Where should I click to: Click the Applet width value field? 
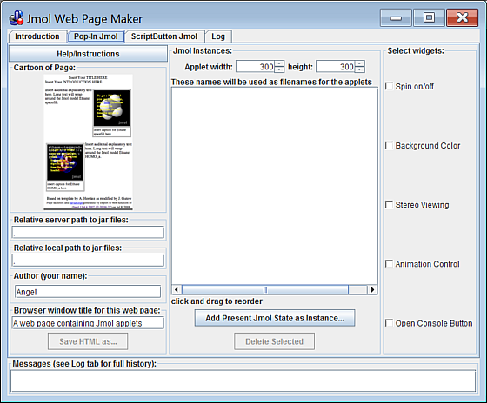pyautogui.click(x=255, y=66)
